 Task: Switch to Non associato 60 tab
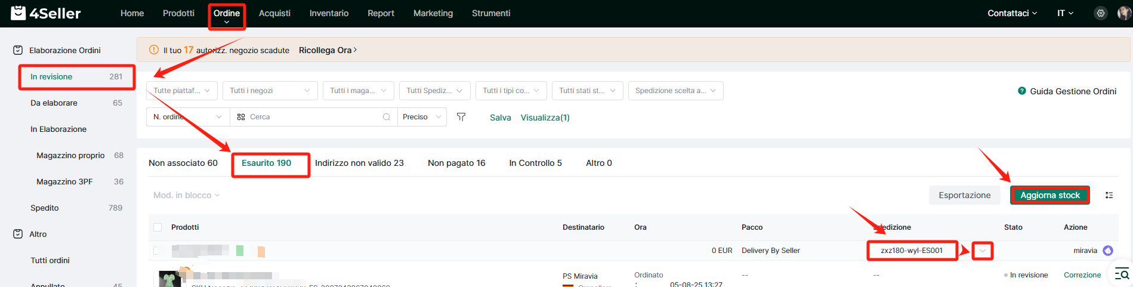click(183, 163)
